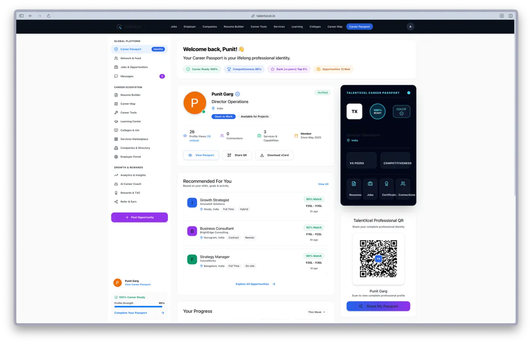Click the Resumes icon on the passport card
This screenshot has width=532, height=344.
pyautogui.click(x=354, y=184)
